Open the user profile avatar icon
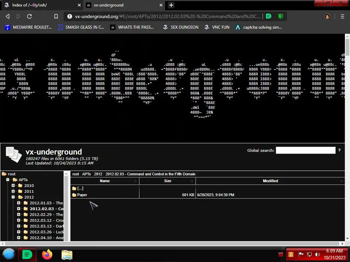 point(327,16)
